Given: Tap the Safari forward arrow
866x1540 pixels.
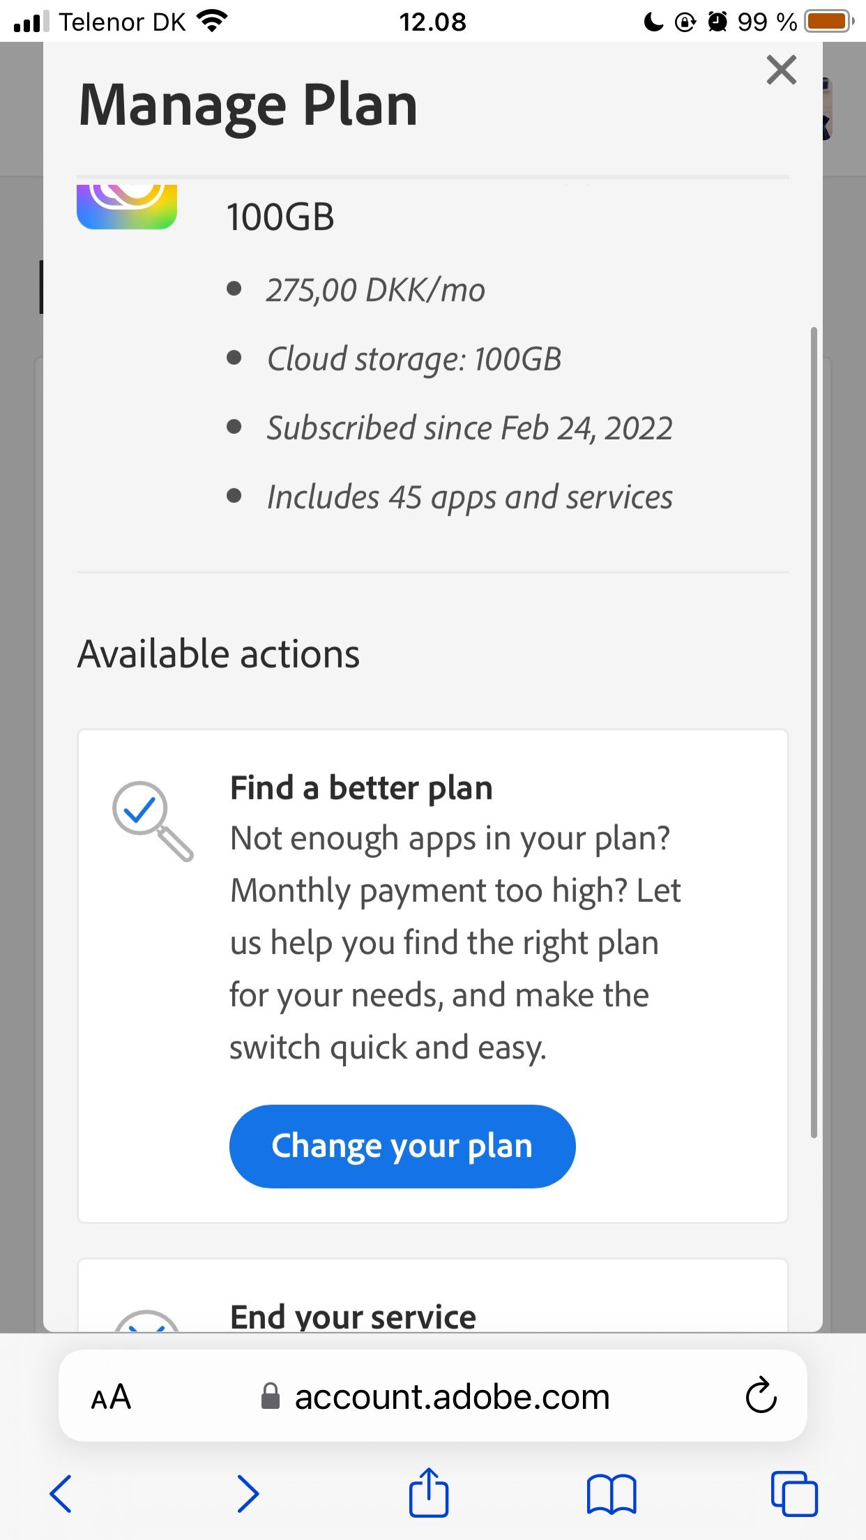Looking at the screenshot, I should (x=248, y=1493).
